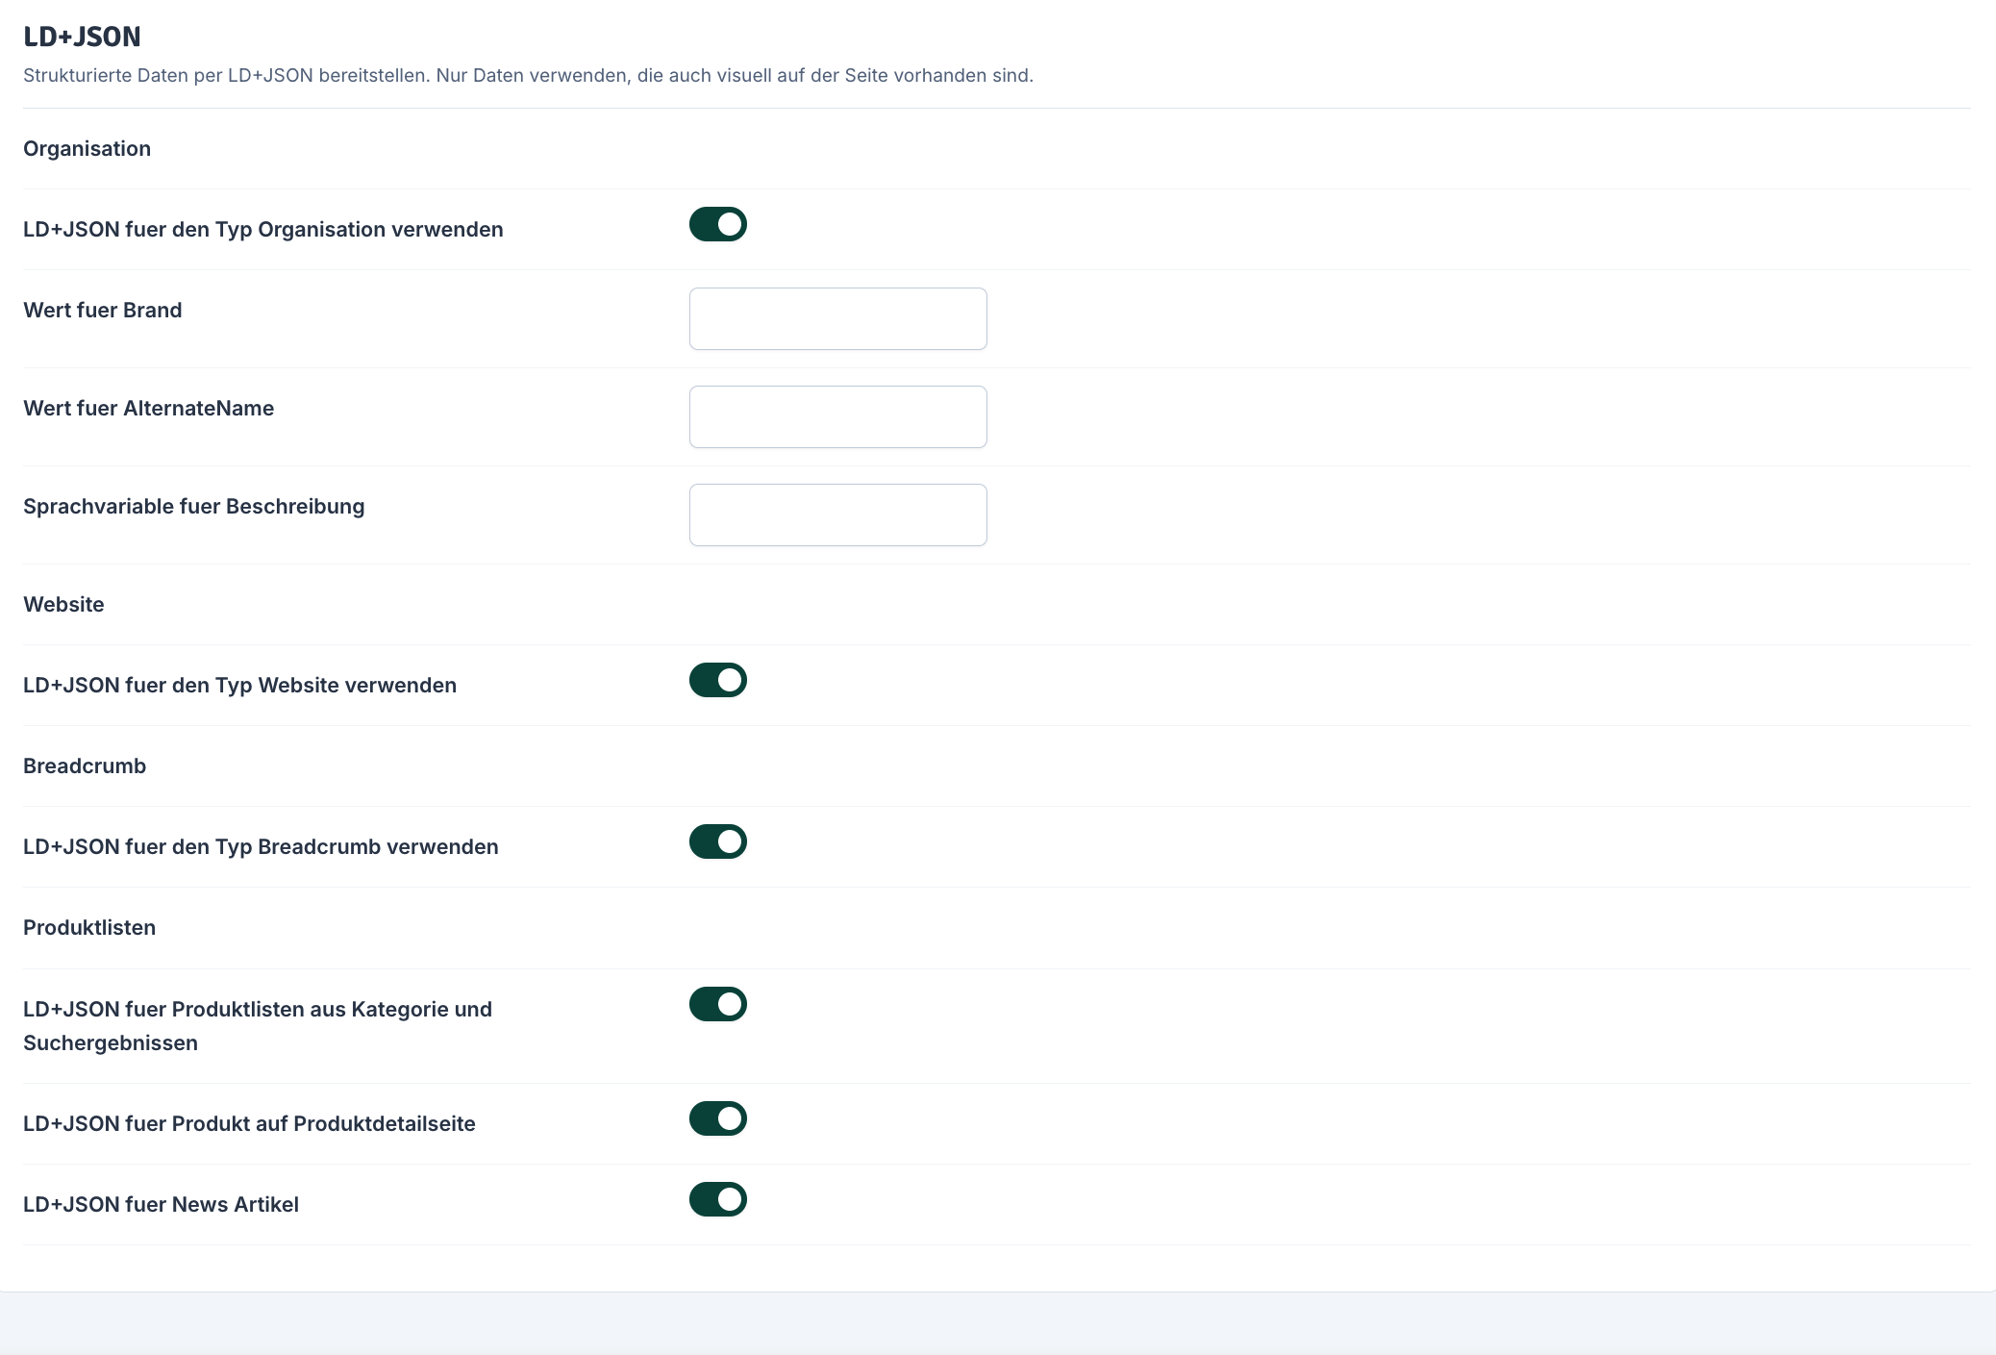Click label 'LD+JSON fuer den Typ Breadcrumb verwenden'
This screenshot has height=1355, width=1996.
(261, 846)
